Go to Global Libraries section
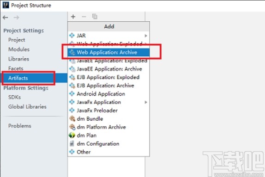The height and width of the screenshot is (177, 265). click(x=27, y=107)
